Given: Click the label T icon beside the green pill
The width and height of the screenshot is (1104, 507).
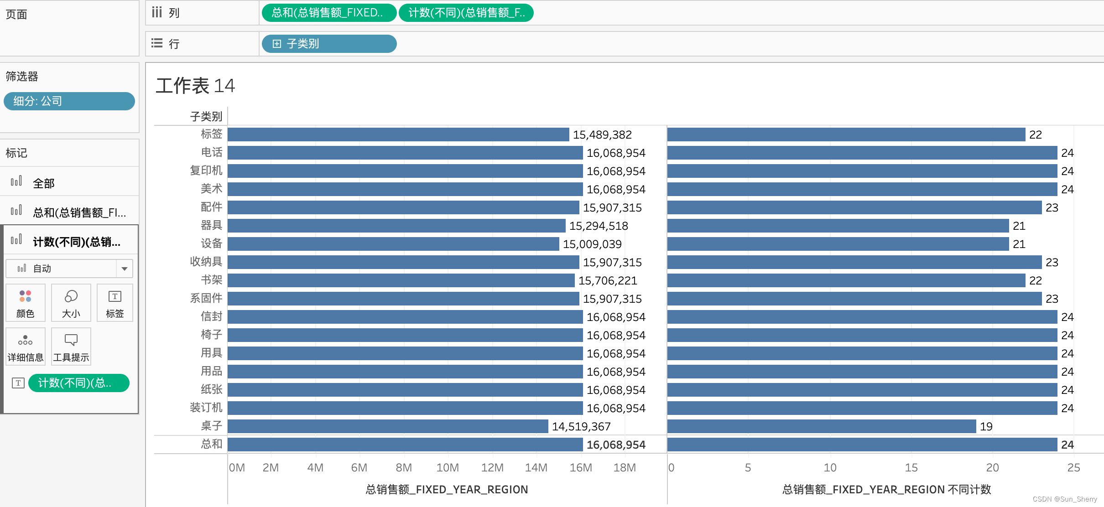Looking at the screenshot, I should click(18, 383).
